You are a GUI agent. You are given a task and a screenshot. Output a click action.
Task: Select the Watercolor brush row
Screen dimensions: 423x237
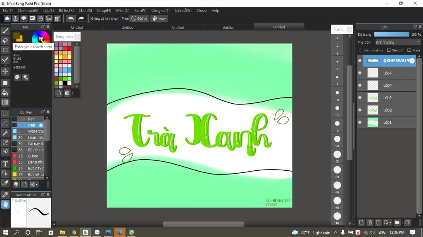tap(28, 131)
